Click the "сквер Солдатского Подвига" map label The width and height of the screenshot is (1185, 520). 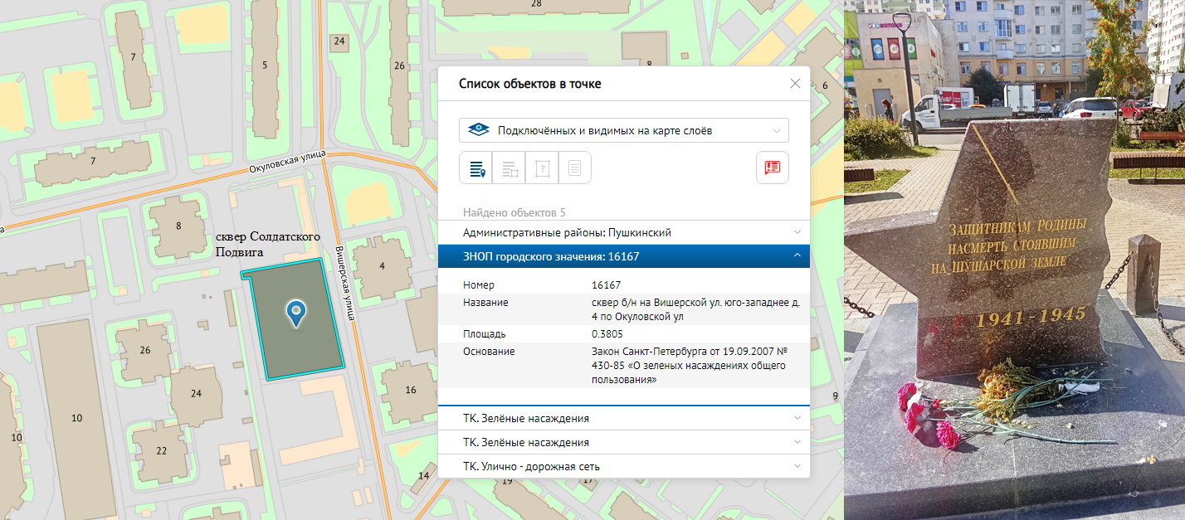point(267,244)
